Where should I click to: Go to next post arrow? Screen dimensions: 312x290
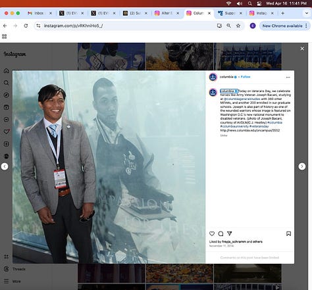coord(302,166)
